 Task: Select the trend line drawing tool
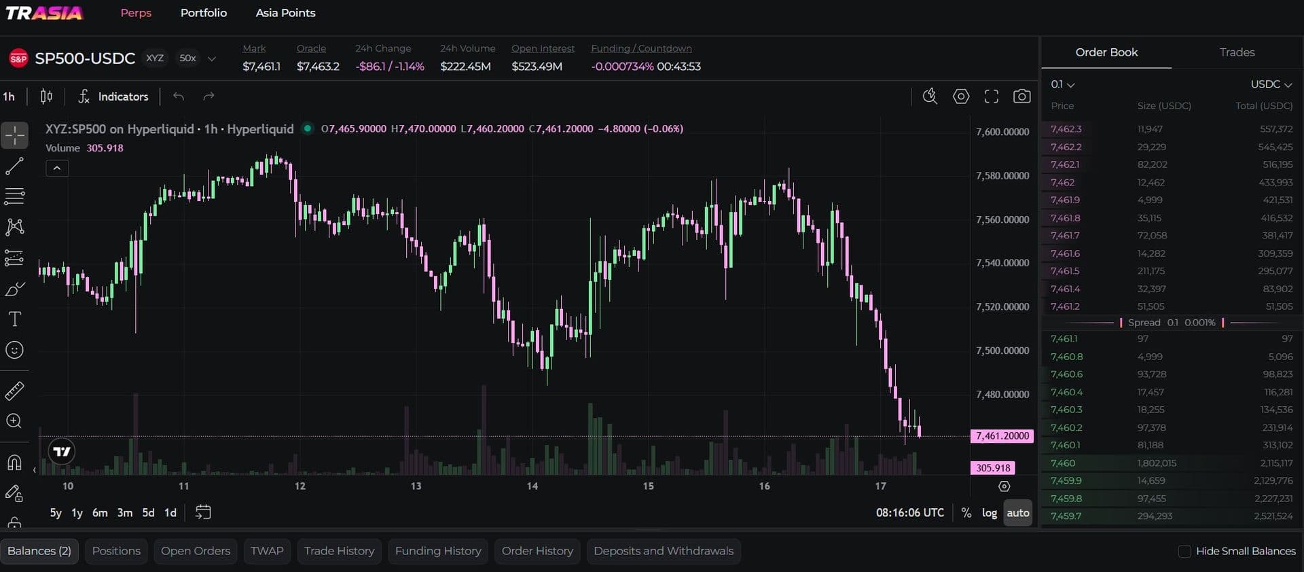pos(14,166)
